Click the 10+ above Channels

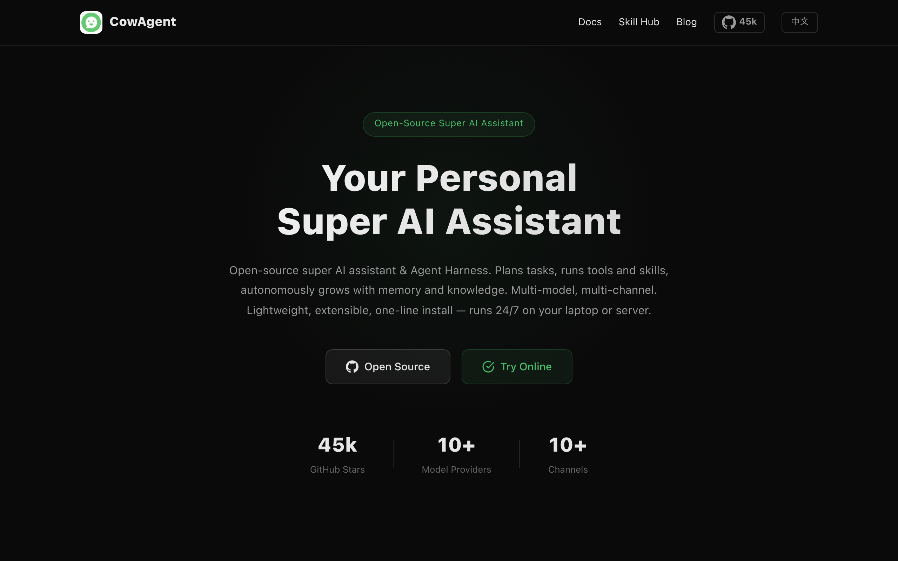pos(568,445)
